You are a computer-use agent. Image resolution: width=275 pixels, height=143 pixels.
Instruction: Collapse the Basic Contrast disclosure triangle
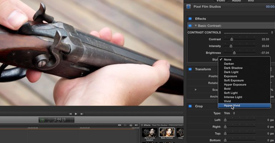tap(196, 26)
